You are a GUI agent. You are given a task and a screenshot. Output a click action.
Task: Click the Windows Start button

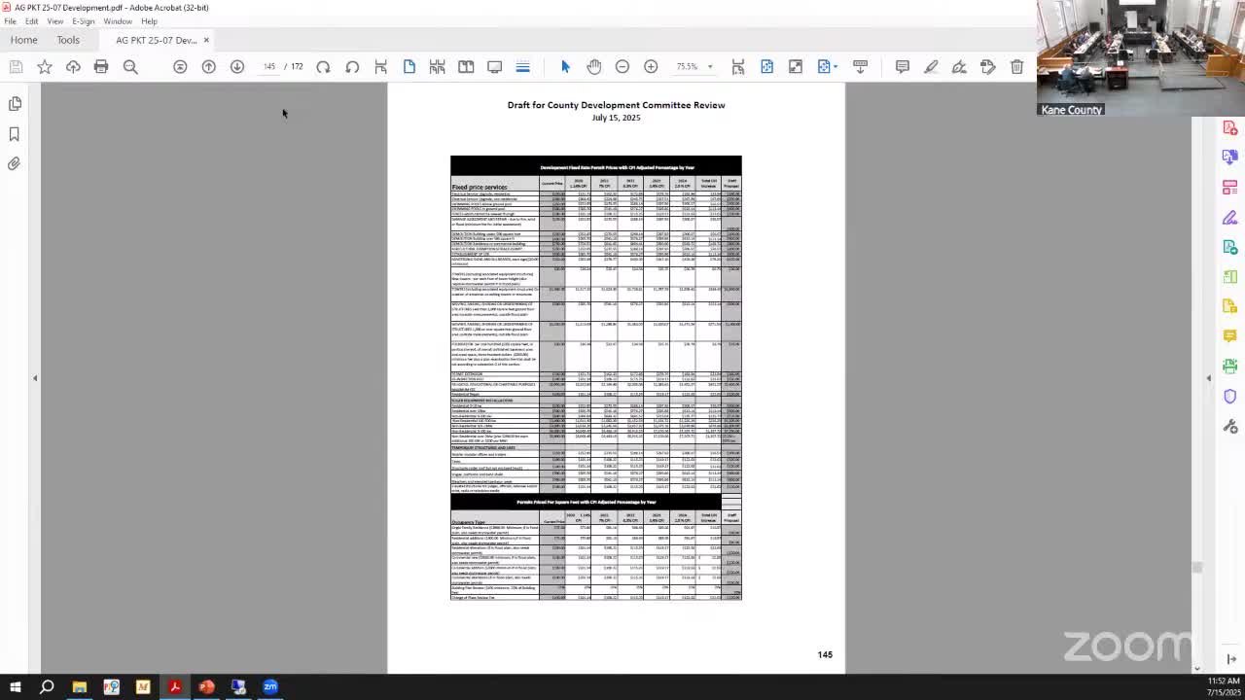[15, 687]
